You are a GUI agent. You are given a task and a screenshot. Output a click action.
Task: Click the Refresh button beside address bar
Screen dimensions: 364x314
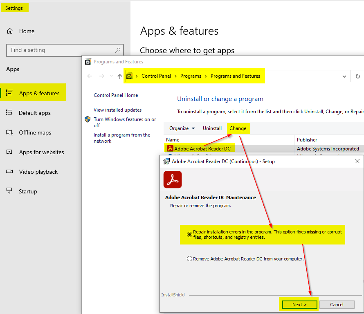coord(357,76)
